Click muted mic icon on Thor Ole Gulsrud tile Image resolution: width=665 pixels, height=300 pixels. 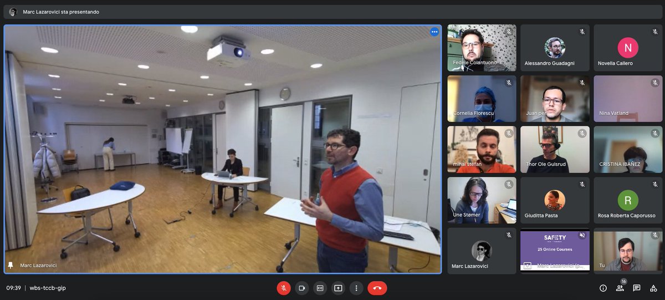click(x=582, y=134)
